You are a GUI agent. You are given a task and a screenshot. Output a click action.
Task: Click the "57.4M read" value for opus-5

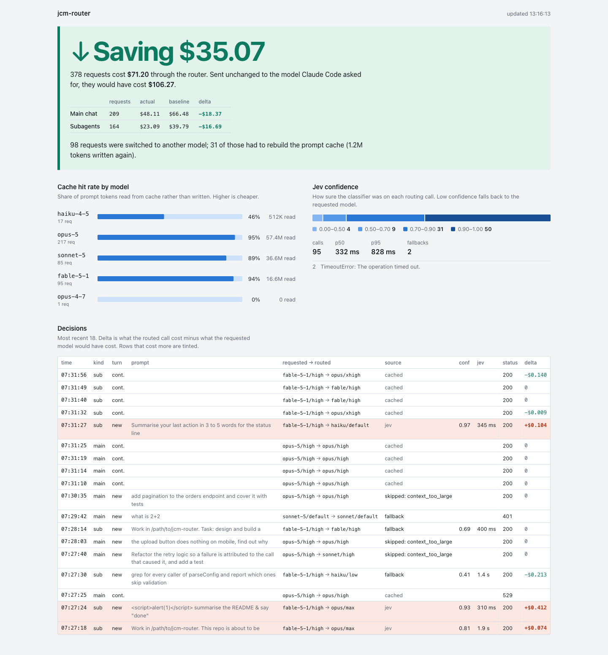tap(281, 238)
